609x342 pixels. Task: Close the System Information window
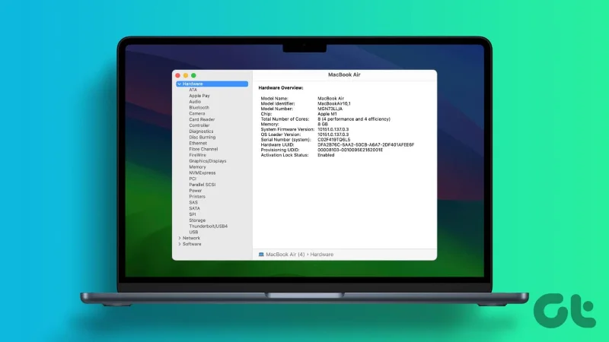point(178,75)
